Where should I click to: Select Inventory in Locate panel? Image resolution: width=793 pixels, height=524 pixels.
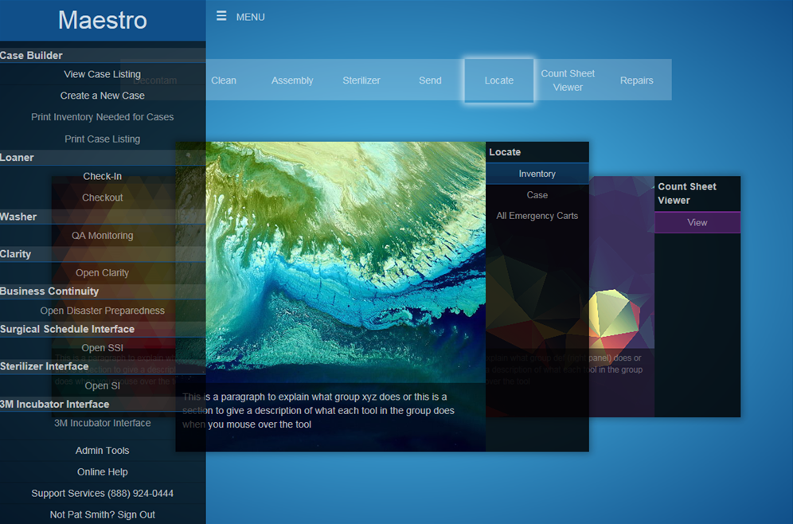[x=537, y=174]
